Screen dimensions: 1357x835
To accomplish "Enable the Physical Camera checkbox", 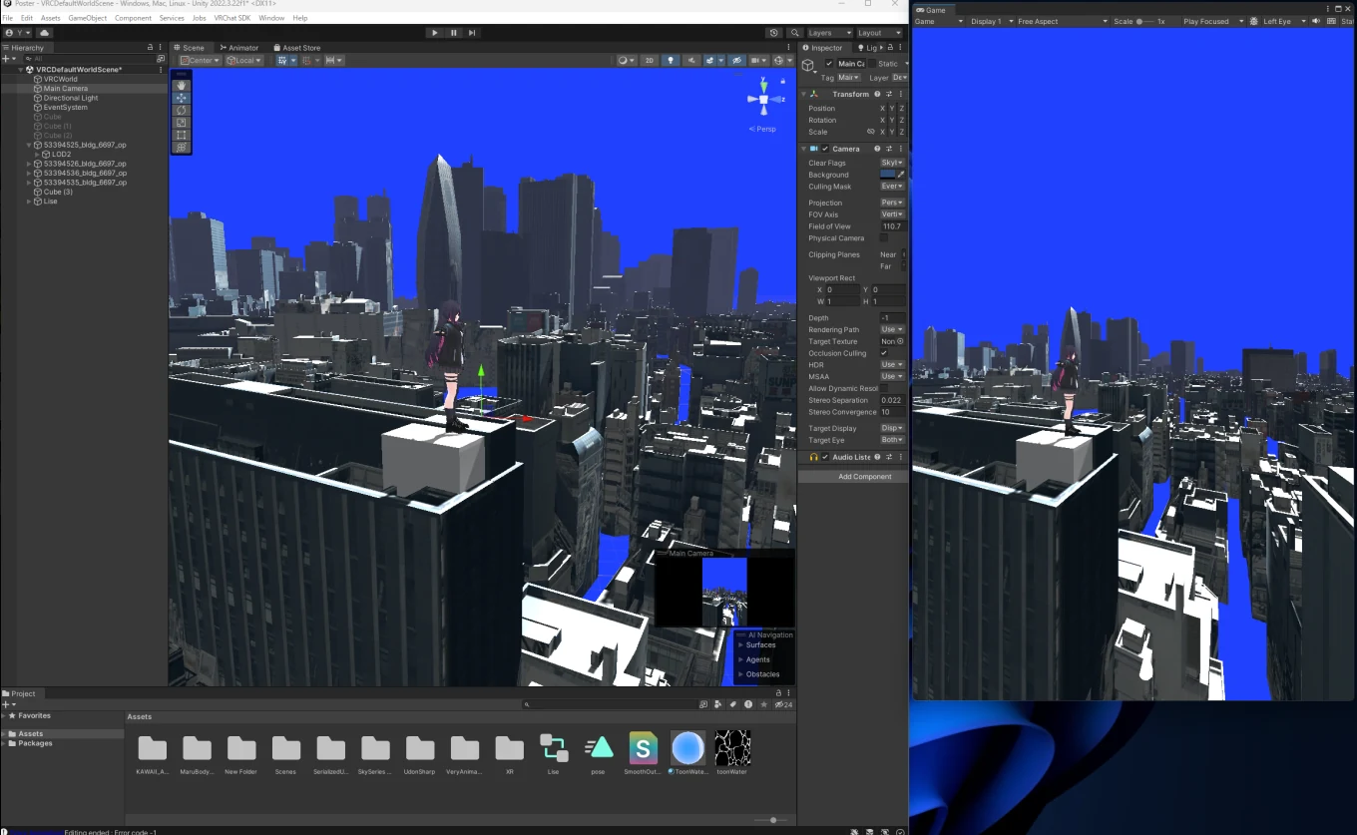I will (884, 238).
